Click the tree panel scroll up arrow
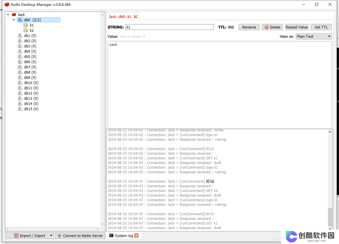Image resolution: width=339 pixels, height=244 pixels. [102, 15]
